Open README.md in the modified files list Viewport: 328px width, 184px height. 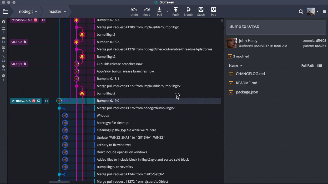(x=246, y=83)
